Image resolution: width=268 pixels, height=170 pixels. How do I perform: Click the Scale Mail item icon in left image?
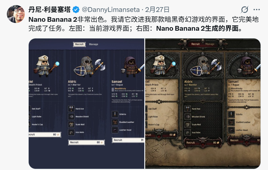coord(71,124)
